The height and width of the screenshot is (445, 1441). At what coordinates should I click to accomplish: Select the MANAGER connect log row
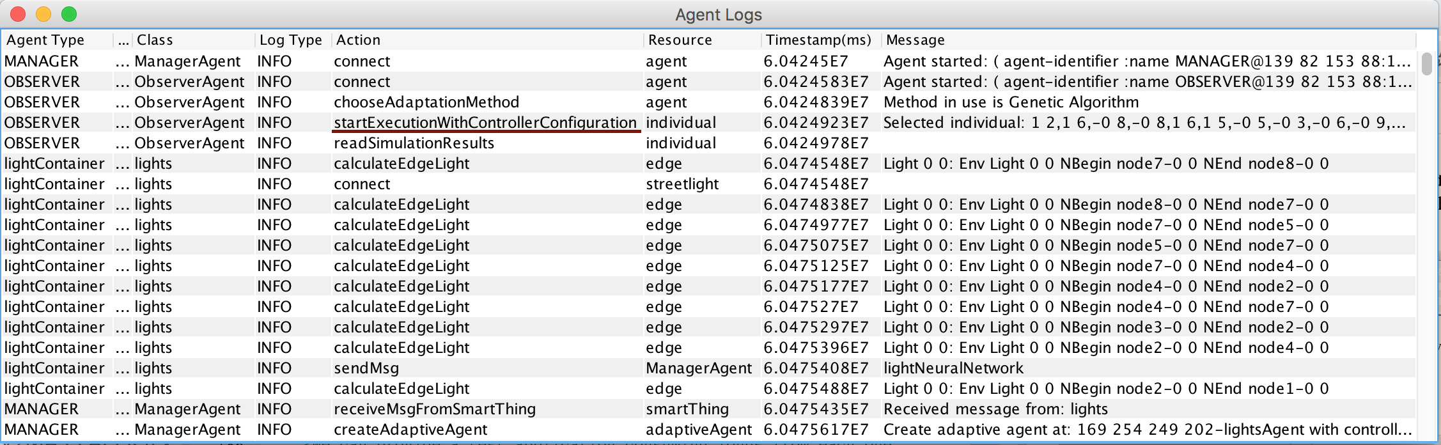pos(362,61)
